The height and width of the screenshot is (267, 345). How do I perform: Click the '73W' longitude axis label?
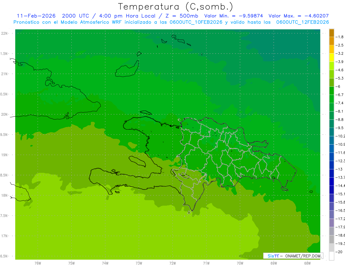[x=139, y=263]
